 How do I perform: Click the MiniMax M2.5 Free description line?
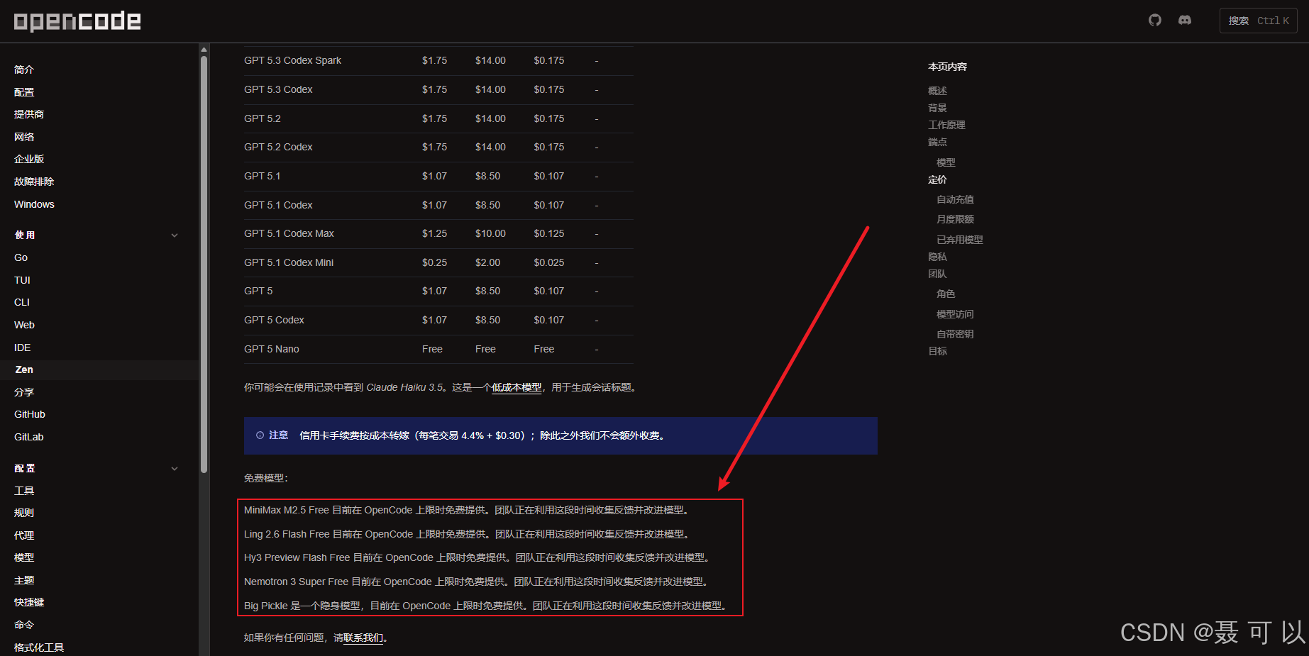click(467, 510)
